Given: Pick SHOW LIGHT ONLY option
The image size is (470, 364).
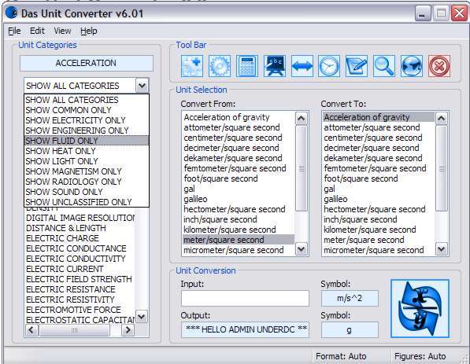Looking at the screenshot, I should [x=87, y=161].
